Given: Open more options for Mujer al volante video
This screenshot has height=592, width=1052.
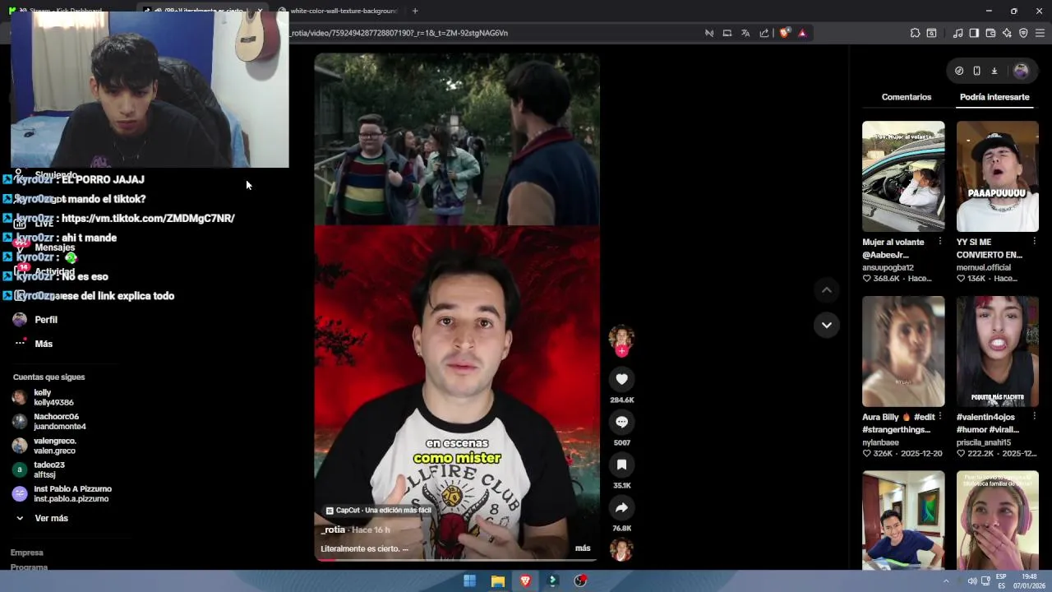Looking at the screenshot, I should [940, 242].
